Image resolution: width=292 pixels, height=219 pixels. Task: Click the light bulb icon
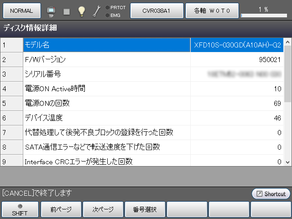tap(82, 11)
